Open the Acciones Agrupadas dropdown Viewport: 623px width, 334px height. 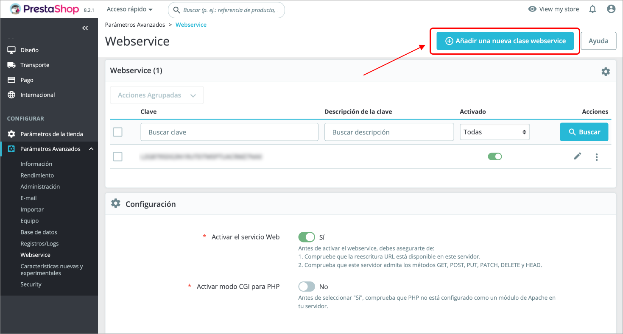click(156, 95)
